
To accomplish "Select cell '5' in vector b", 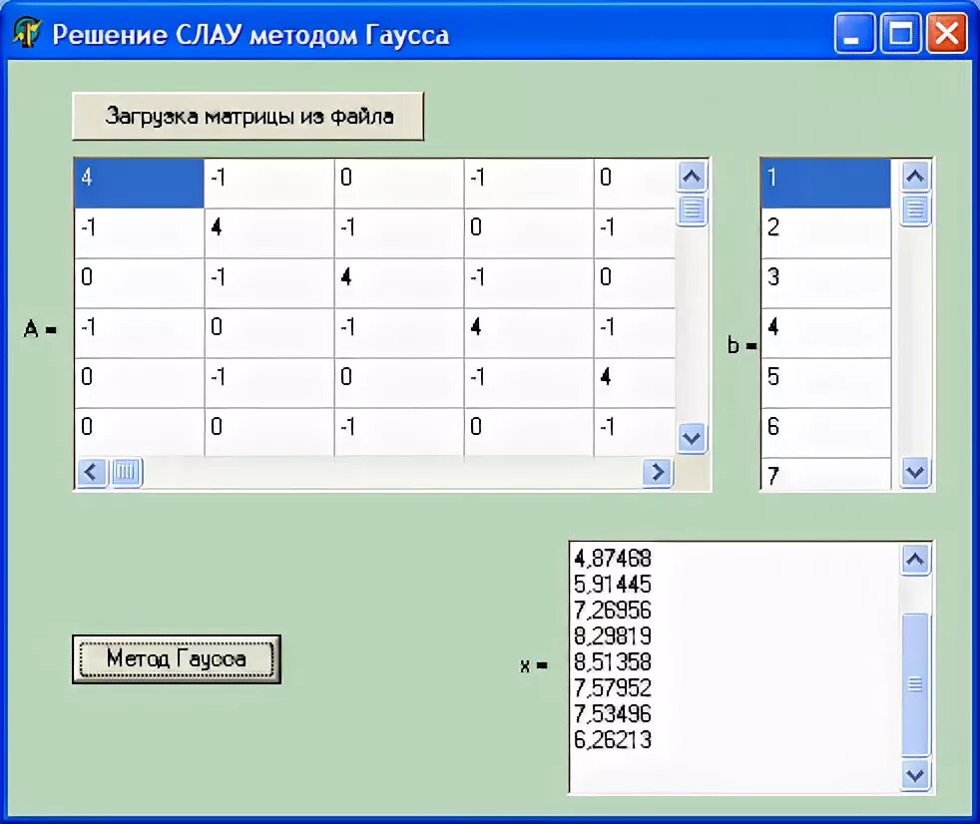I will pos(825,383).
